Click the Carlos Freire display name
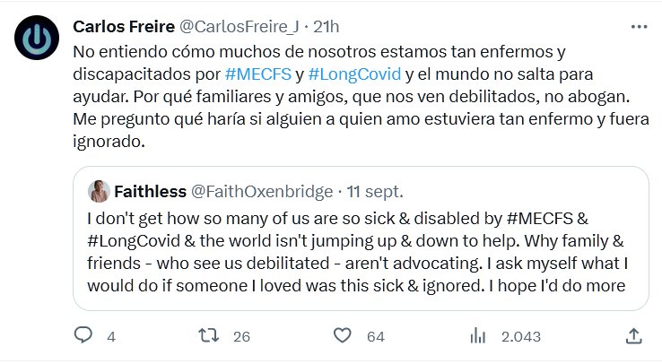Screen dimensions: 662x364 click(124, 25)
